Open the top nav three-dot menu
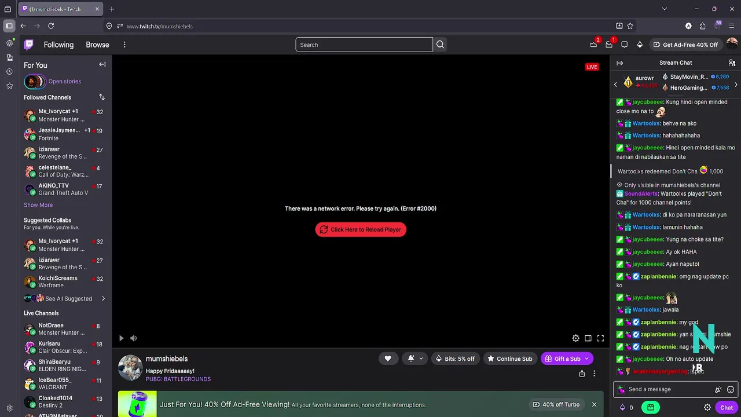The image size is (741, 417). (124, 45)
